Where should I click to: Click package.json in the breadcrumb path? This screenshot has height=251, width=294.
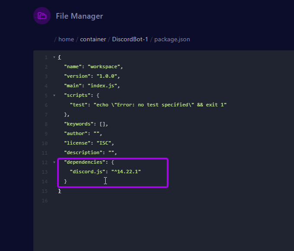click(x=172, y=39)
